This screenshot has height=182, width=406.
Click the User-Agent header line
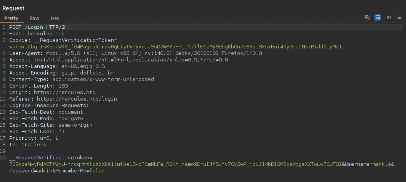click(x=135, y=53)
